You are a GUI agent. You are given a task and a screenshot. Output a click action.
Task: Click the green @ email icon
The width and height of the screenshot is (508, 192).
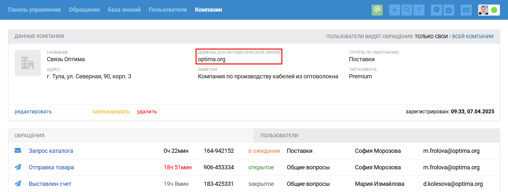coord(377,10)
